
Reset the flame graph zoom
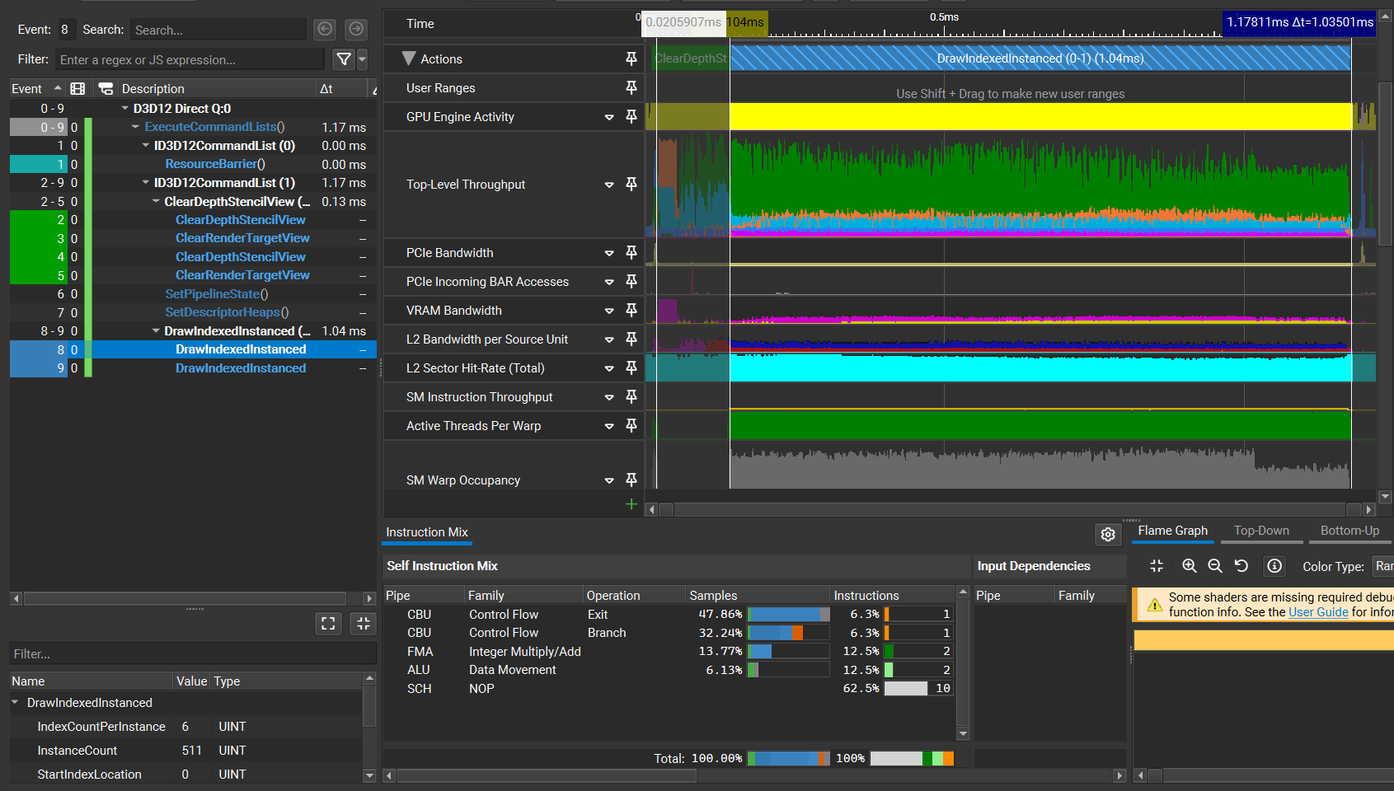(x=1241, y=566)
